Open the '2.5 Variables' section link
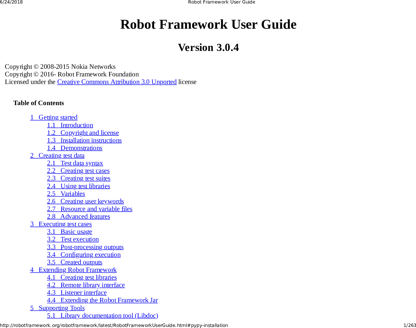 point(66,194)
